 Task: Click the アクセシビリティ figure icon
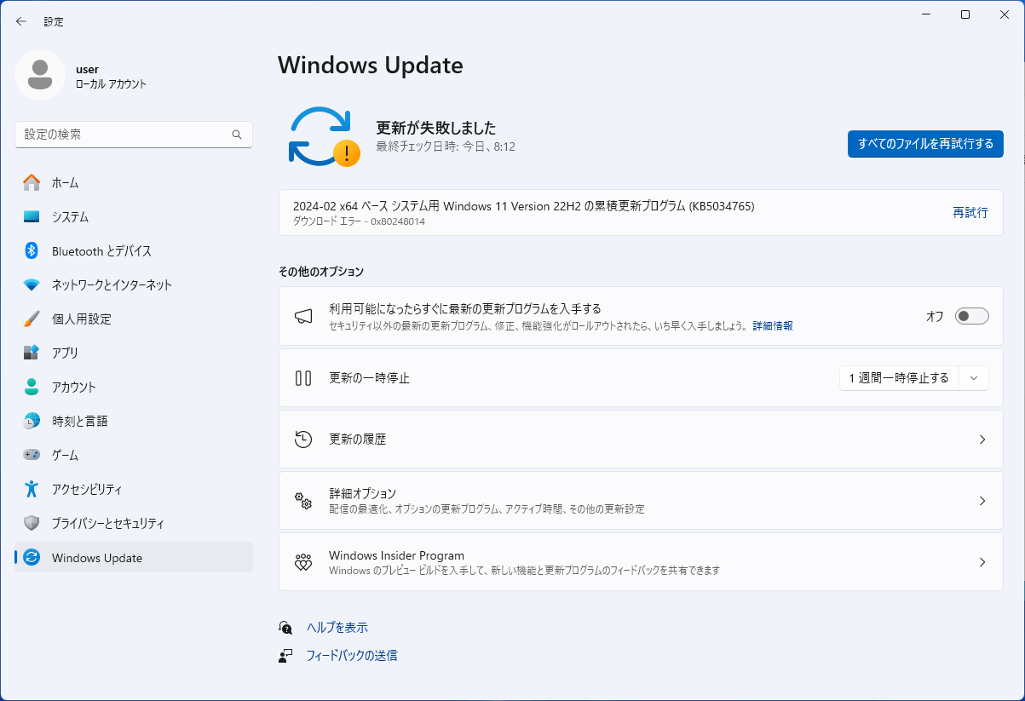(32, 489)
